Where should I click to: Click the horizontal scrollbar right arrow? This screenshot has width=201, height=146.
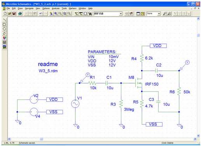tap(195, 139)
